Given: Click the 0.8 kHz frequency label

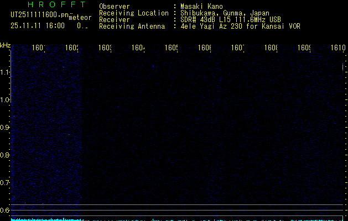Looking at the screenshot, I should coord(4,155).
